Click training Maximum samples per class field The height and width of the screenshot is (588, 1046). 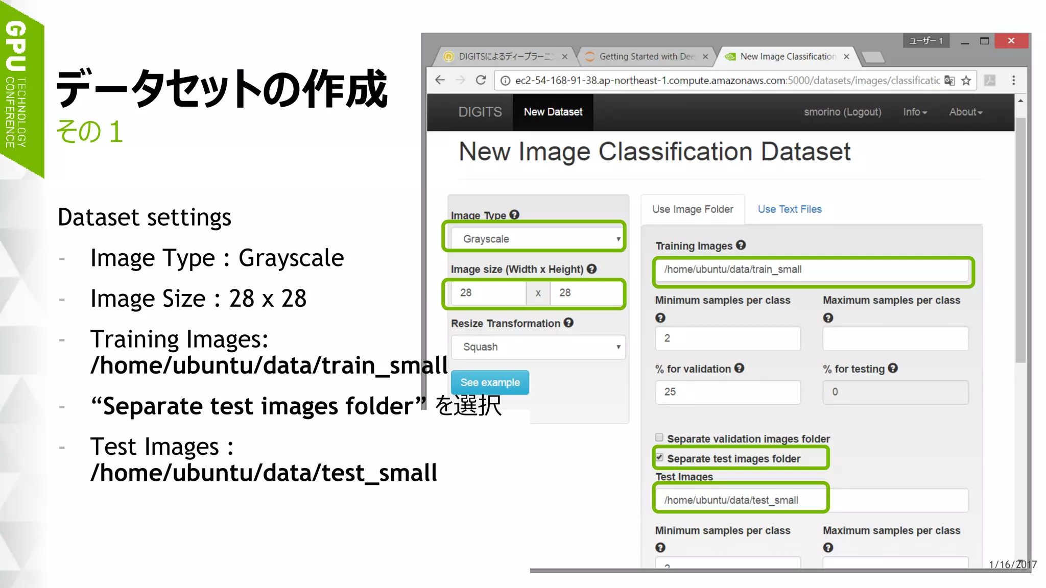(895, 338)
